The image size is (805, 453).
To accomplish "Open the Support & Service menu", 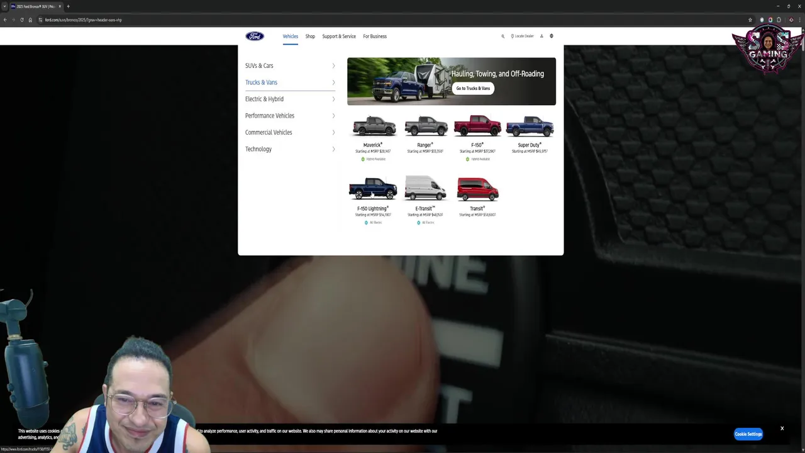I will point(339,36).
